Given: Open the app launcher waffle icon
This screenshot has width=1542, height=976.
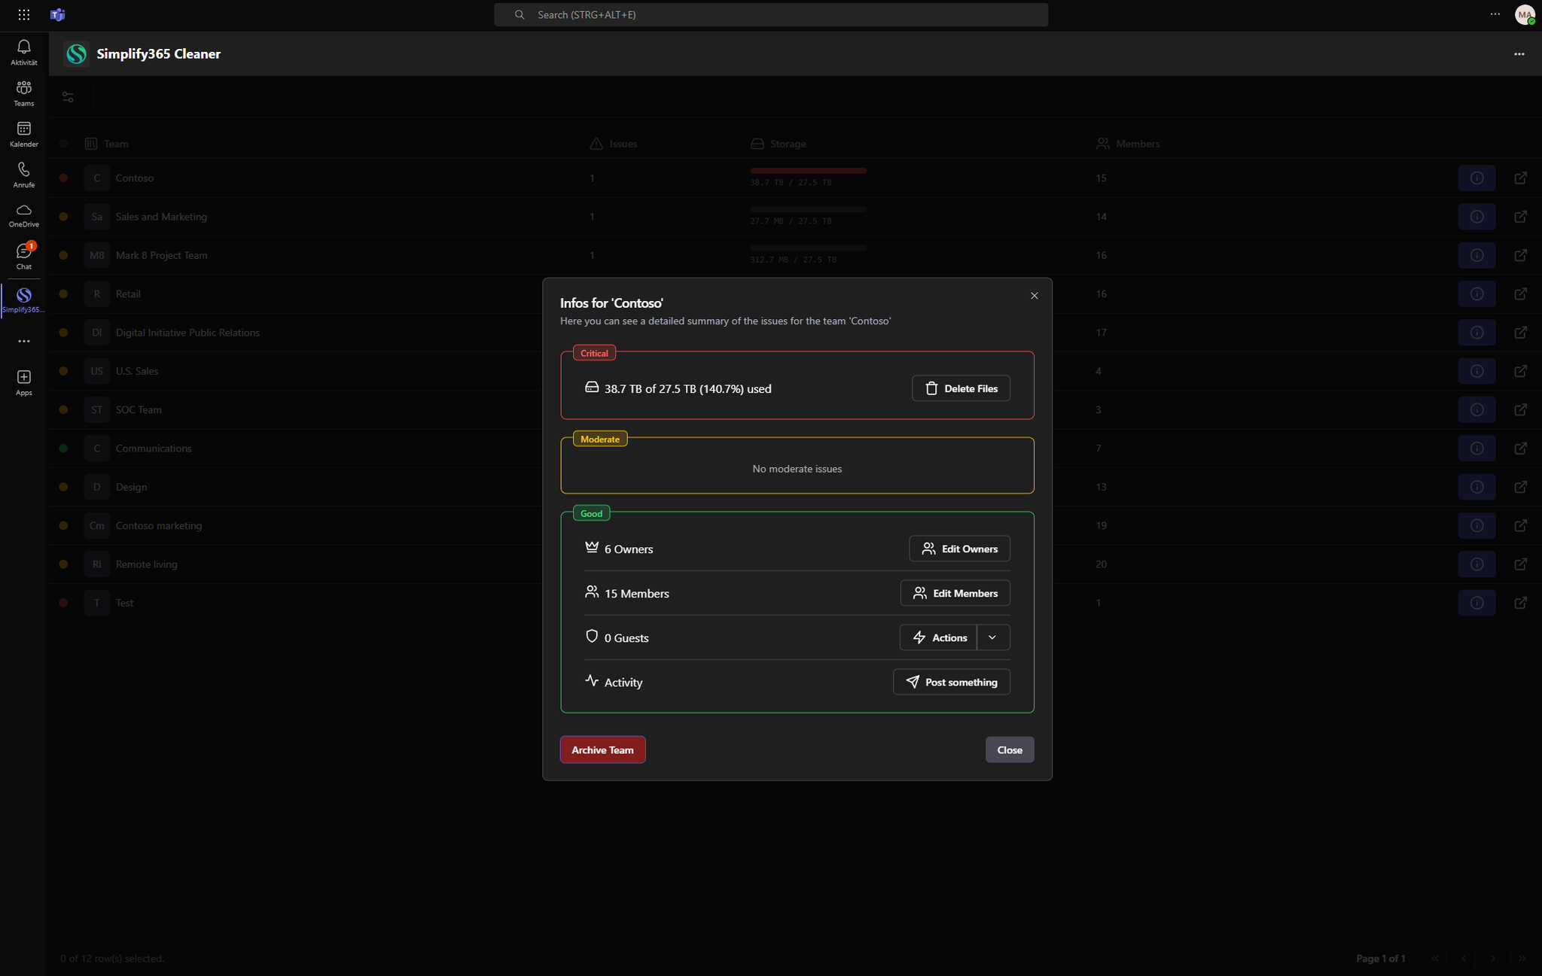Looking at the screenshot, I should (x=23, y=14).
